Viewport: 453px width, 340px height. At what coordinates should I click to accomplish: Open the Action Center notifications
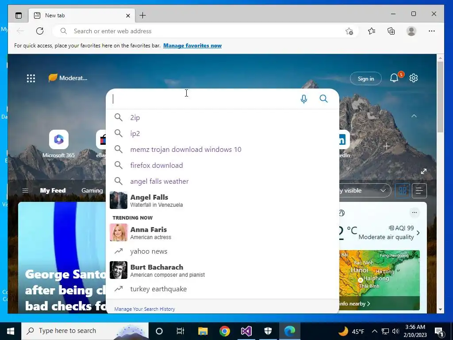point(439,331)
